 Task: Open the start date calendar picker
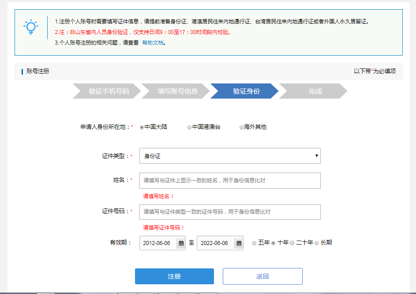click(x=180, y=243)
